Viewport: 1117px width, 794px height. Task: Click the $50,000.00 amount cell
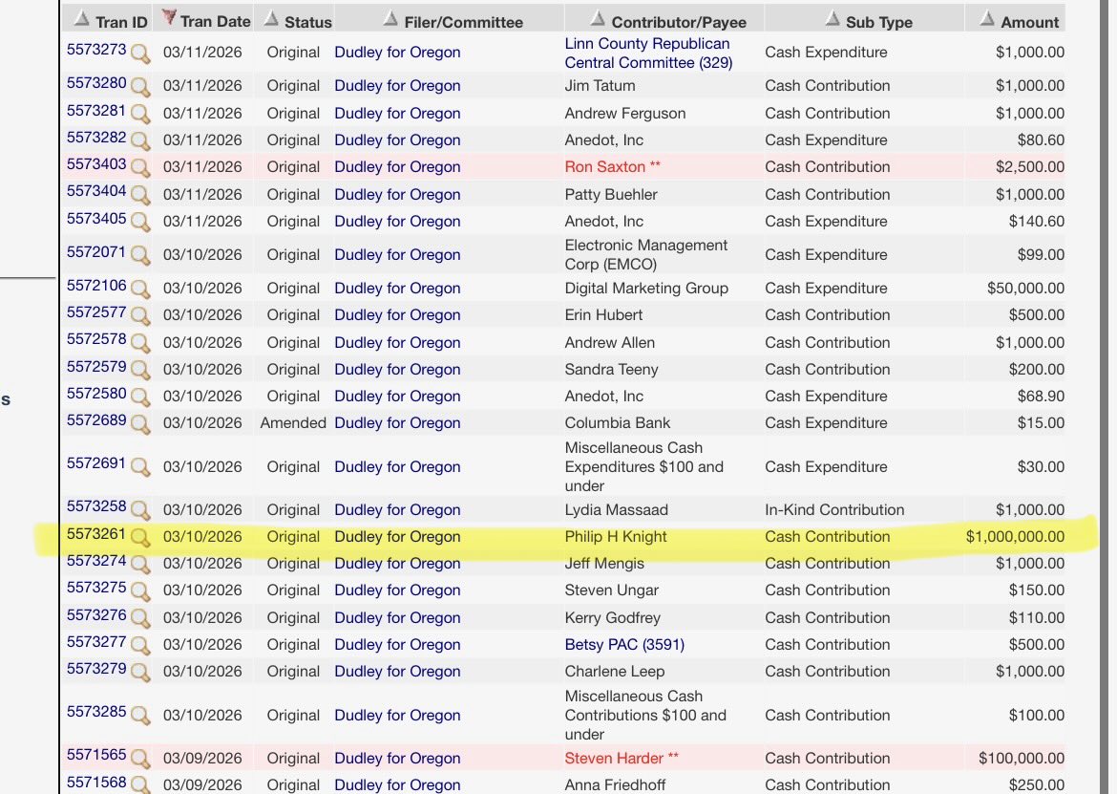pyautogui.click(x=1025, y=288)
